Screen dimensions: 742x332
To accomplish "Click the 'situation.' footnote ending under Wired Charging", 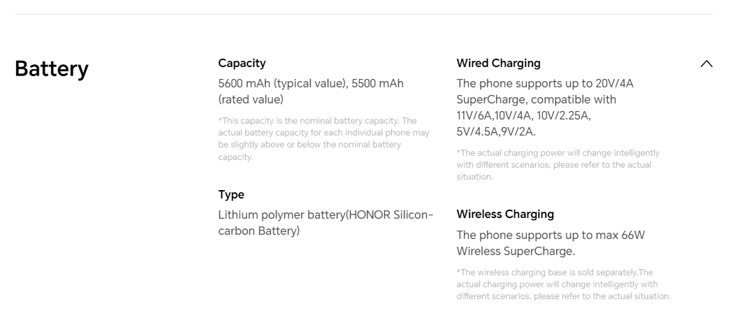I will point(474,177).
